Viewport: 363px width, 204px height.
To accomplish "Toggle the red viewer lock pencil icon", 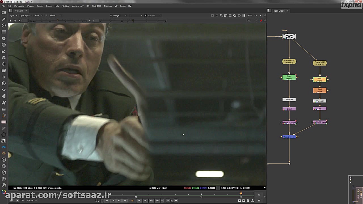I will point(261,21).
